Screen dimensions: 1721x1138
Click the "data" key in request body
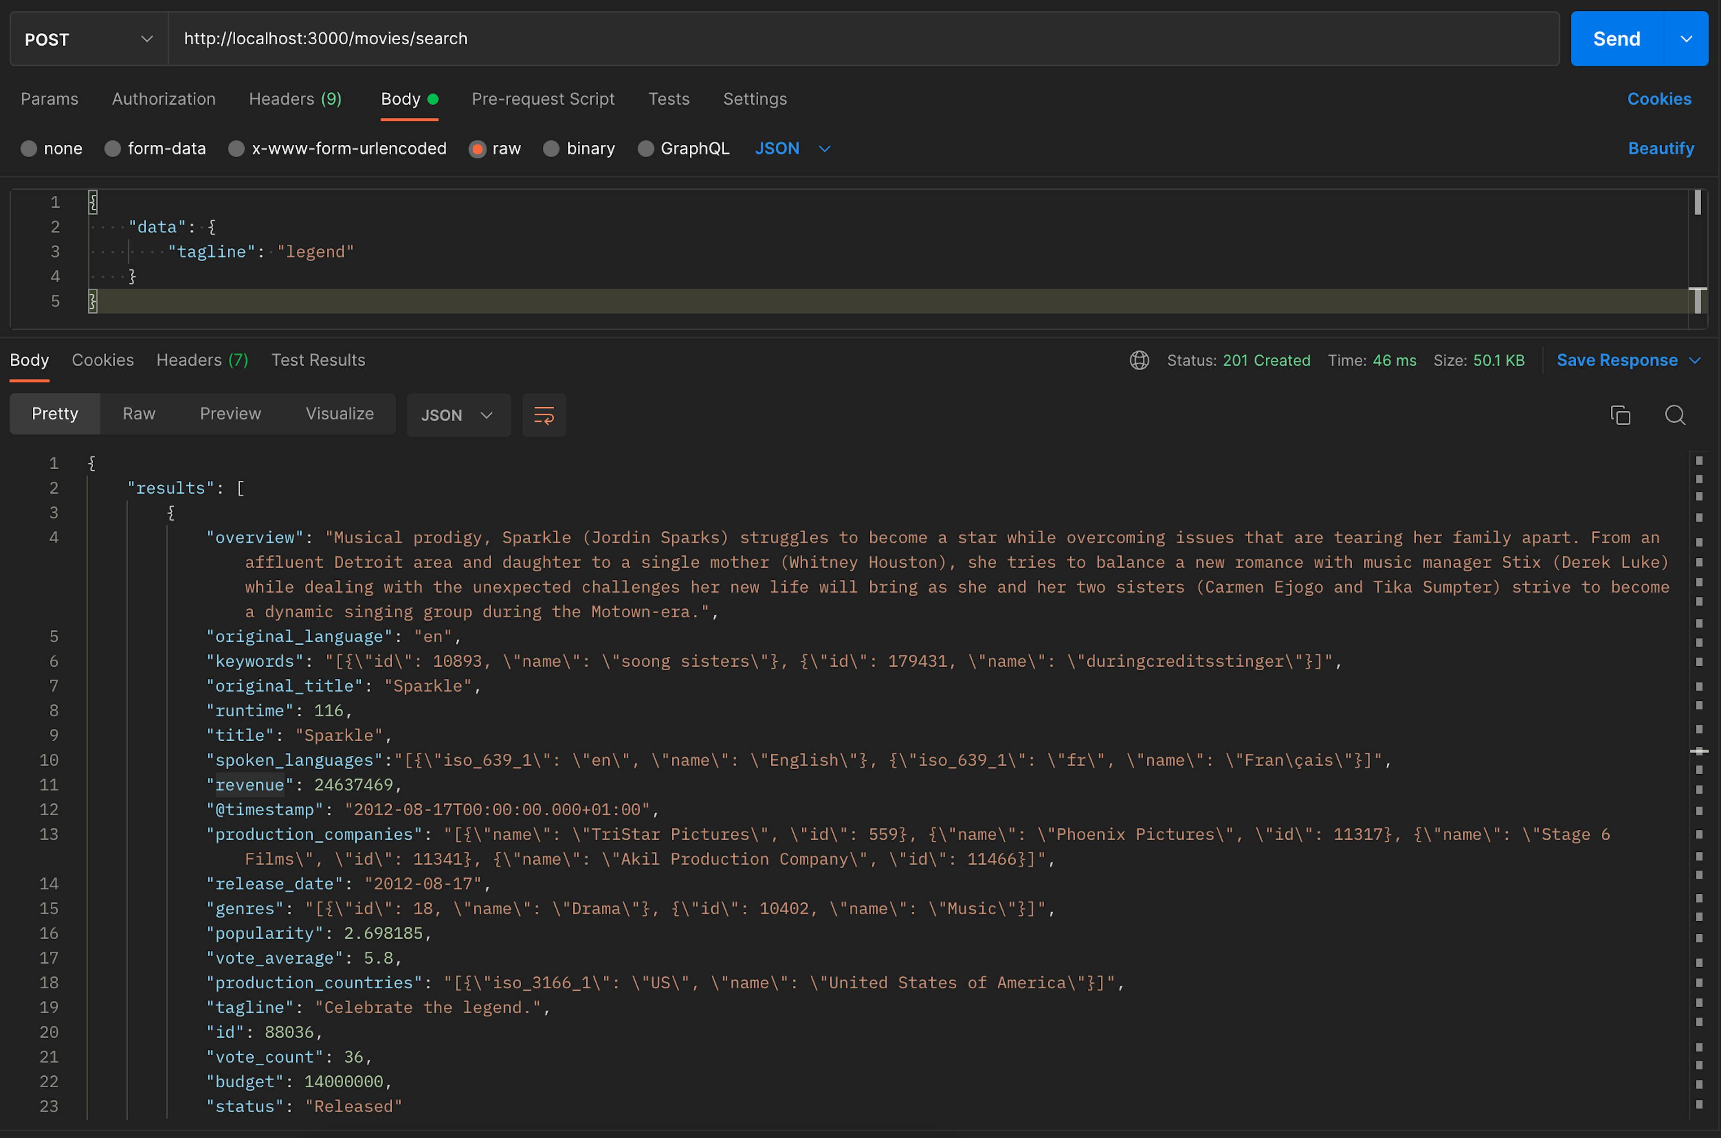coord(157,227)
